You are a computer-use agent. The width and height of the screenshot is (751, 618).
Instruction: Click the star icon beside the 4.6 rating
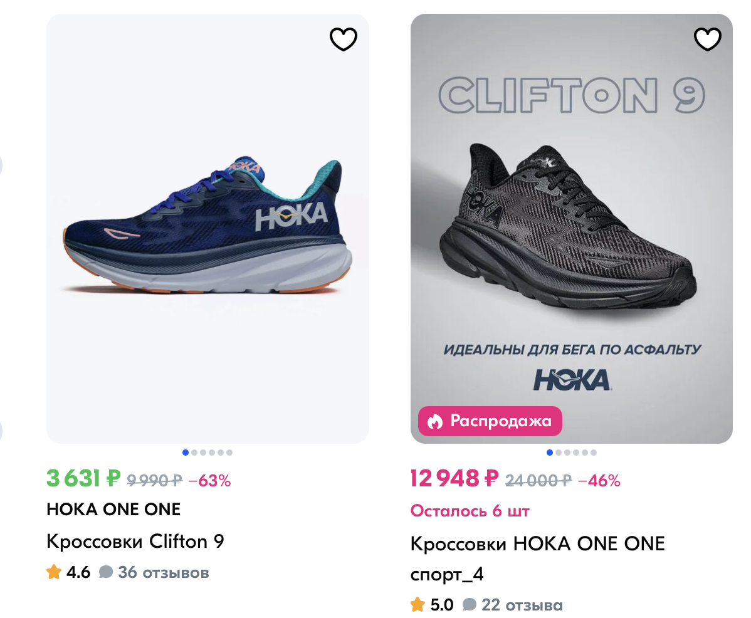(x=54, y=572)
